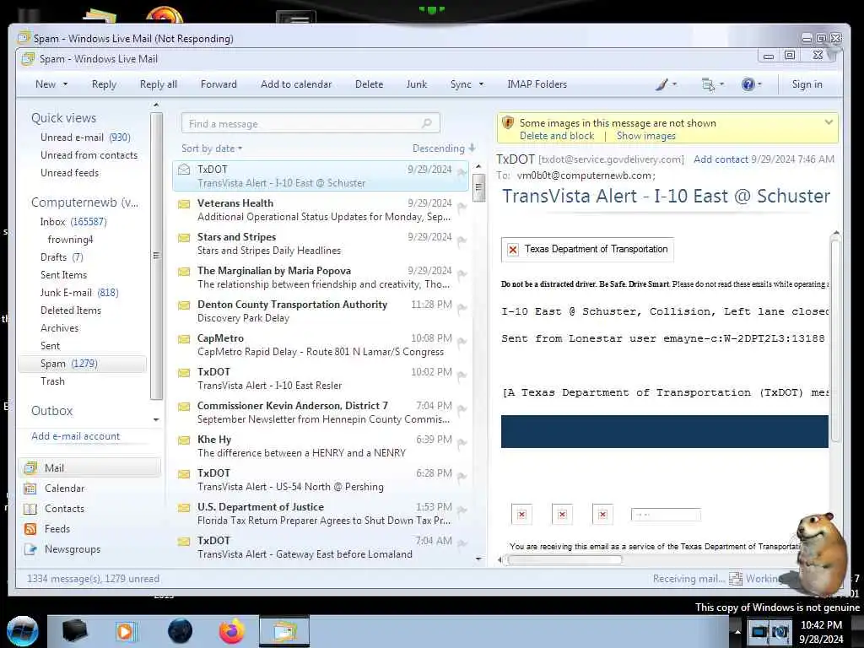Select TransVista Alert - I-10 East Resler message
864x648 pixels.
pos(321,379)
